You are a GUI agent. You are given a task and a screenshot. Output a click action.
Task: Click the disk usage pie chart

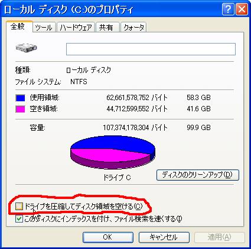point(113,152)
